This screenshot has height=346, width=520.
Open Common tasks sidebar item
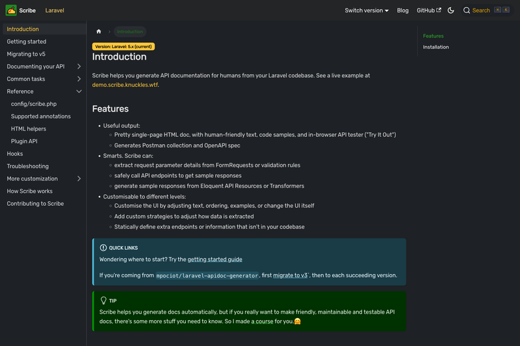click(x=26, y=79)
